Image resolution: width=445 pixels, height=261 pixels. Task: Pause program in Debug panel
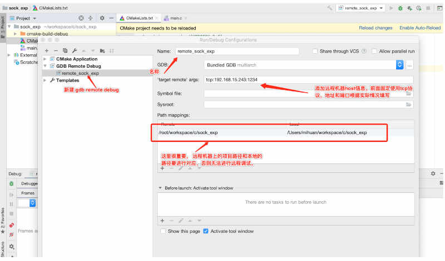(x=11, y=204)
